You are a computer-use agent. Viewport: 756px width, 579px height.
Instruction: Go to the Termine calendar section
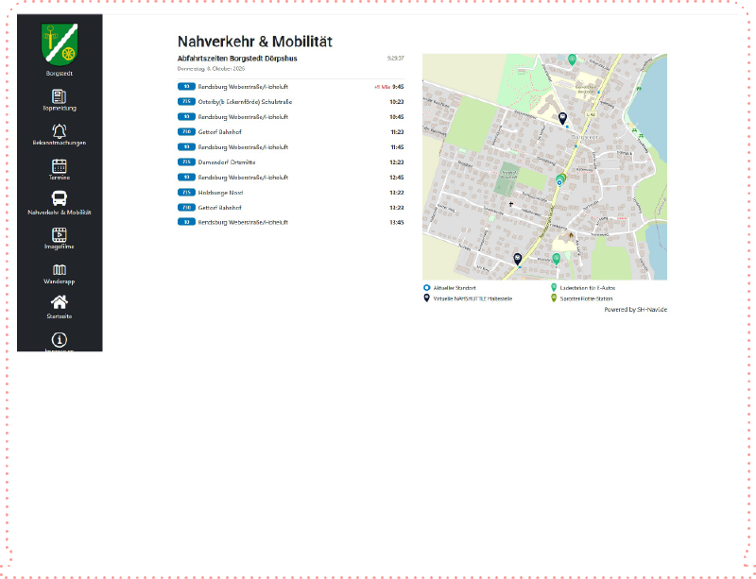click(x=60, y=170)
